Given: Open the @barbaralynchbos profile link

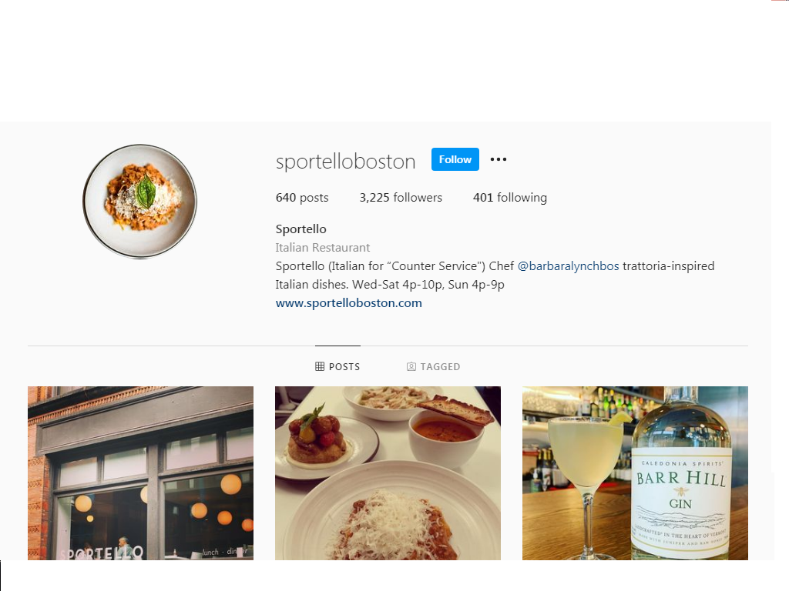Looking at the screenshot, I should 568,265.
